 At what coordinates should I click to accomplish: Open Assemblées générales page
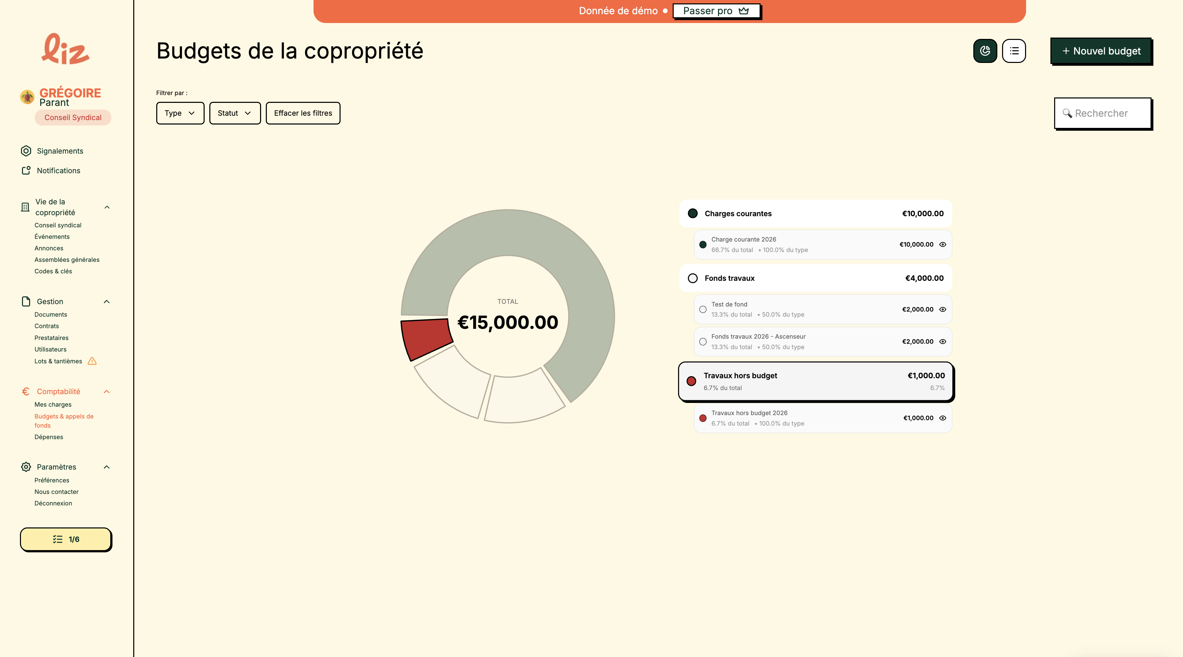pyautogui.click(x=67, y=259)
